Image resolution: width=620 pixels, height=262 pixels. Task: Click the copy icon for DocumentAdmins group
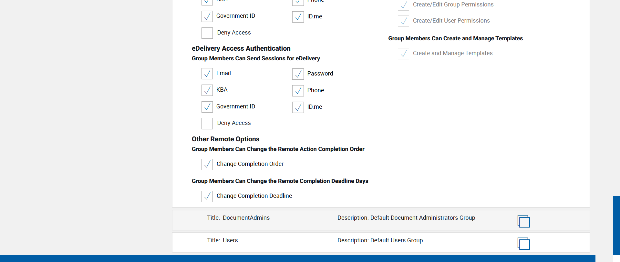point(523,221)
